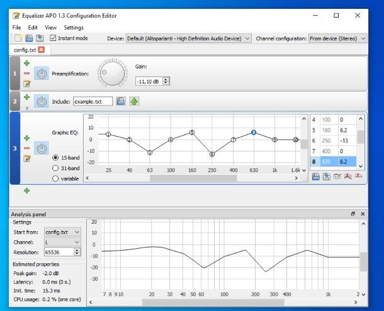
Task: Click the Save As toolbar icon
Action: 40,38
